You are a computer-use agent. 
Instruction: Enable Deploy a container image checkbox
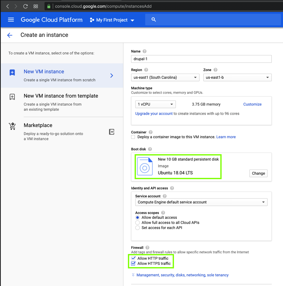pyautogui.click(x=133, y=137)
